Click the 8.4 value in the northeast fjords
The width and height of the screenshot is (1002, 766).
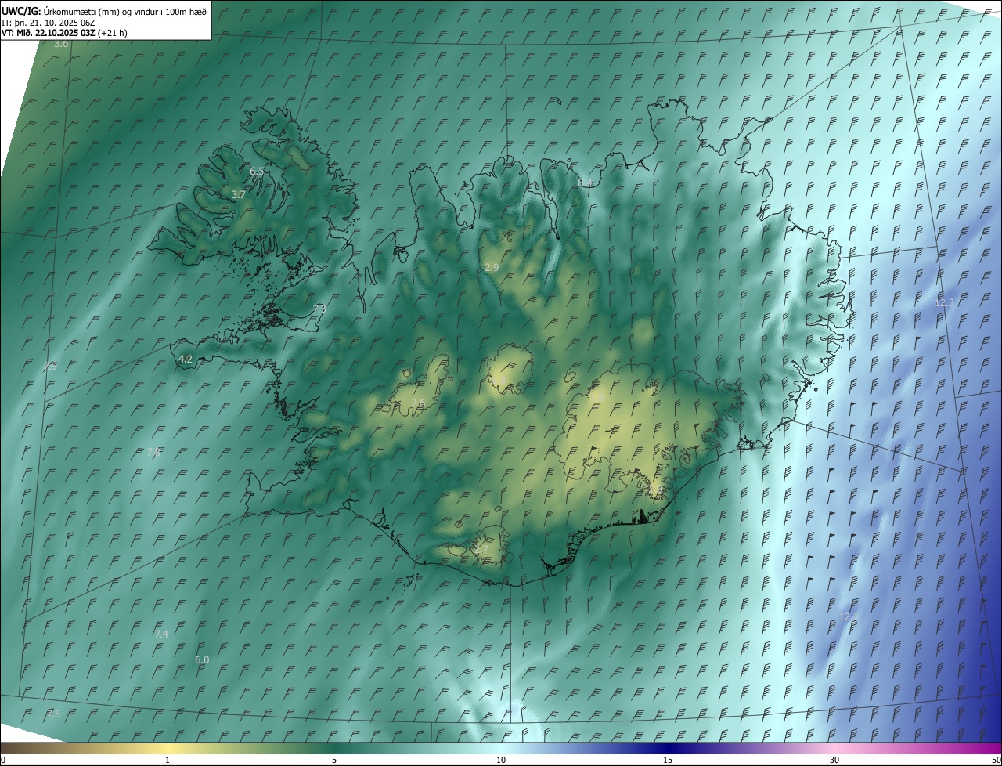tap(585, 182)
